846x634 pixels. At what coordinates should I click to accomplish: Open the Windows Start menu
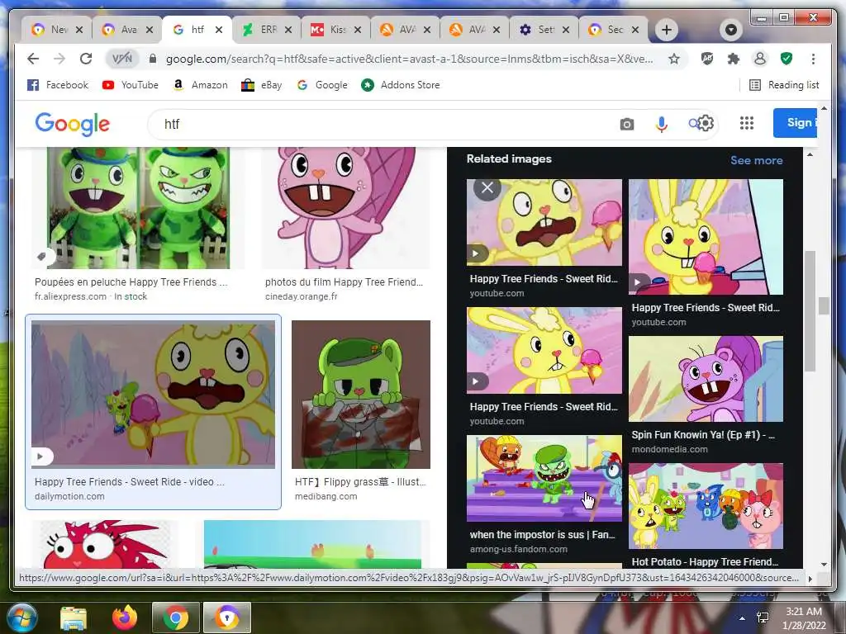22,617
